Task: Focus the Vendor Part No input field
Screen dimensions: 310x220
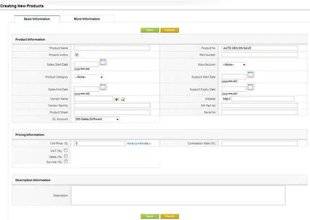Action: point(112,106)
